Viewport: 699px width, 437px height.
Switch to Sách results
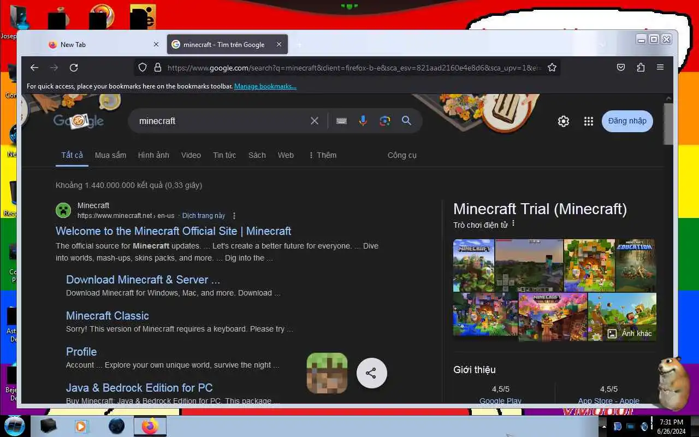pos(257,155)
